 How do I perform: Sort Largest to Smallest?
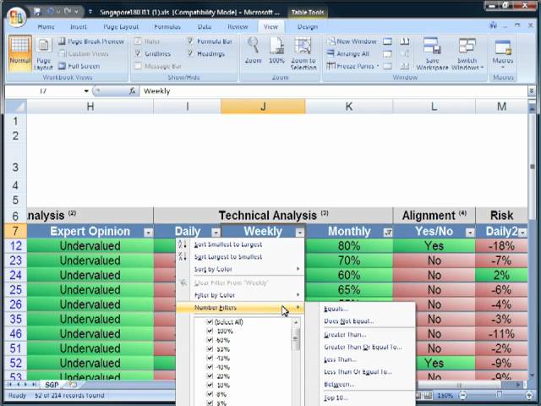click(228, 257)
